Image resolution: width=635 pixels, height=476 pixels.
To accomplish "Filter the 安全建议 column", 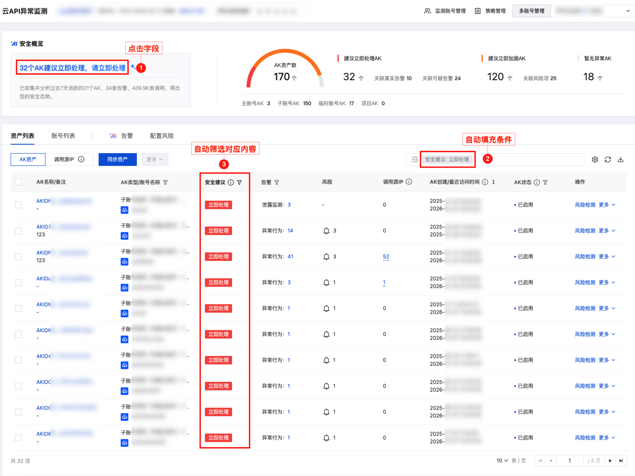I will tap(239, 182).
